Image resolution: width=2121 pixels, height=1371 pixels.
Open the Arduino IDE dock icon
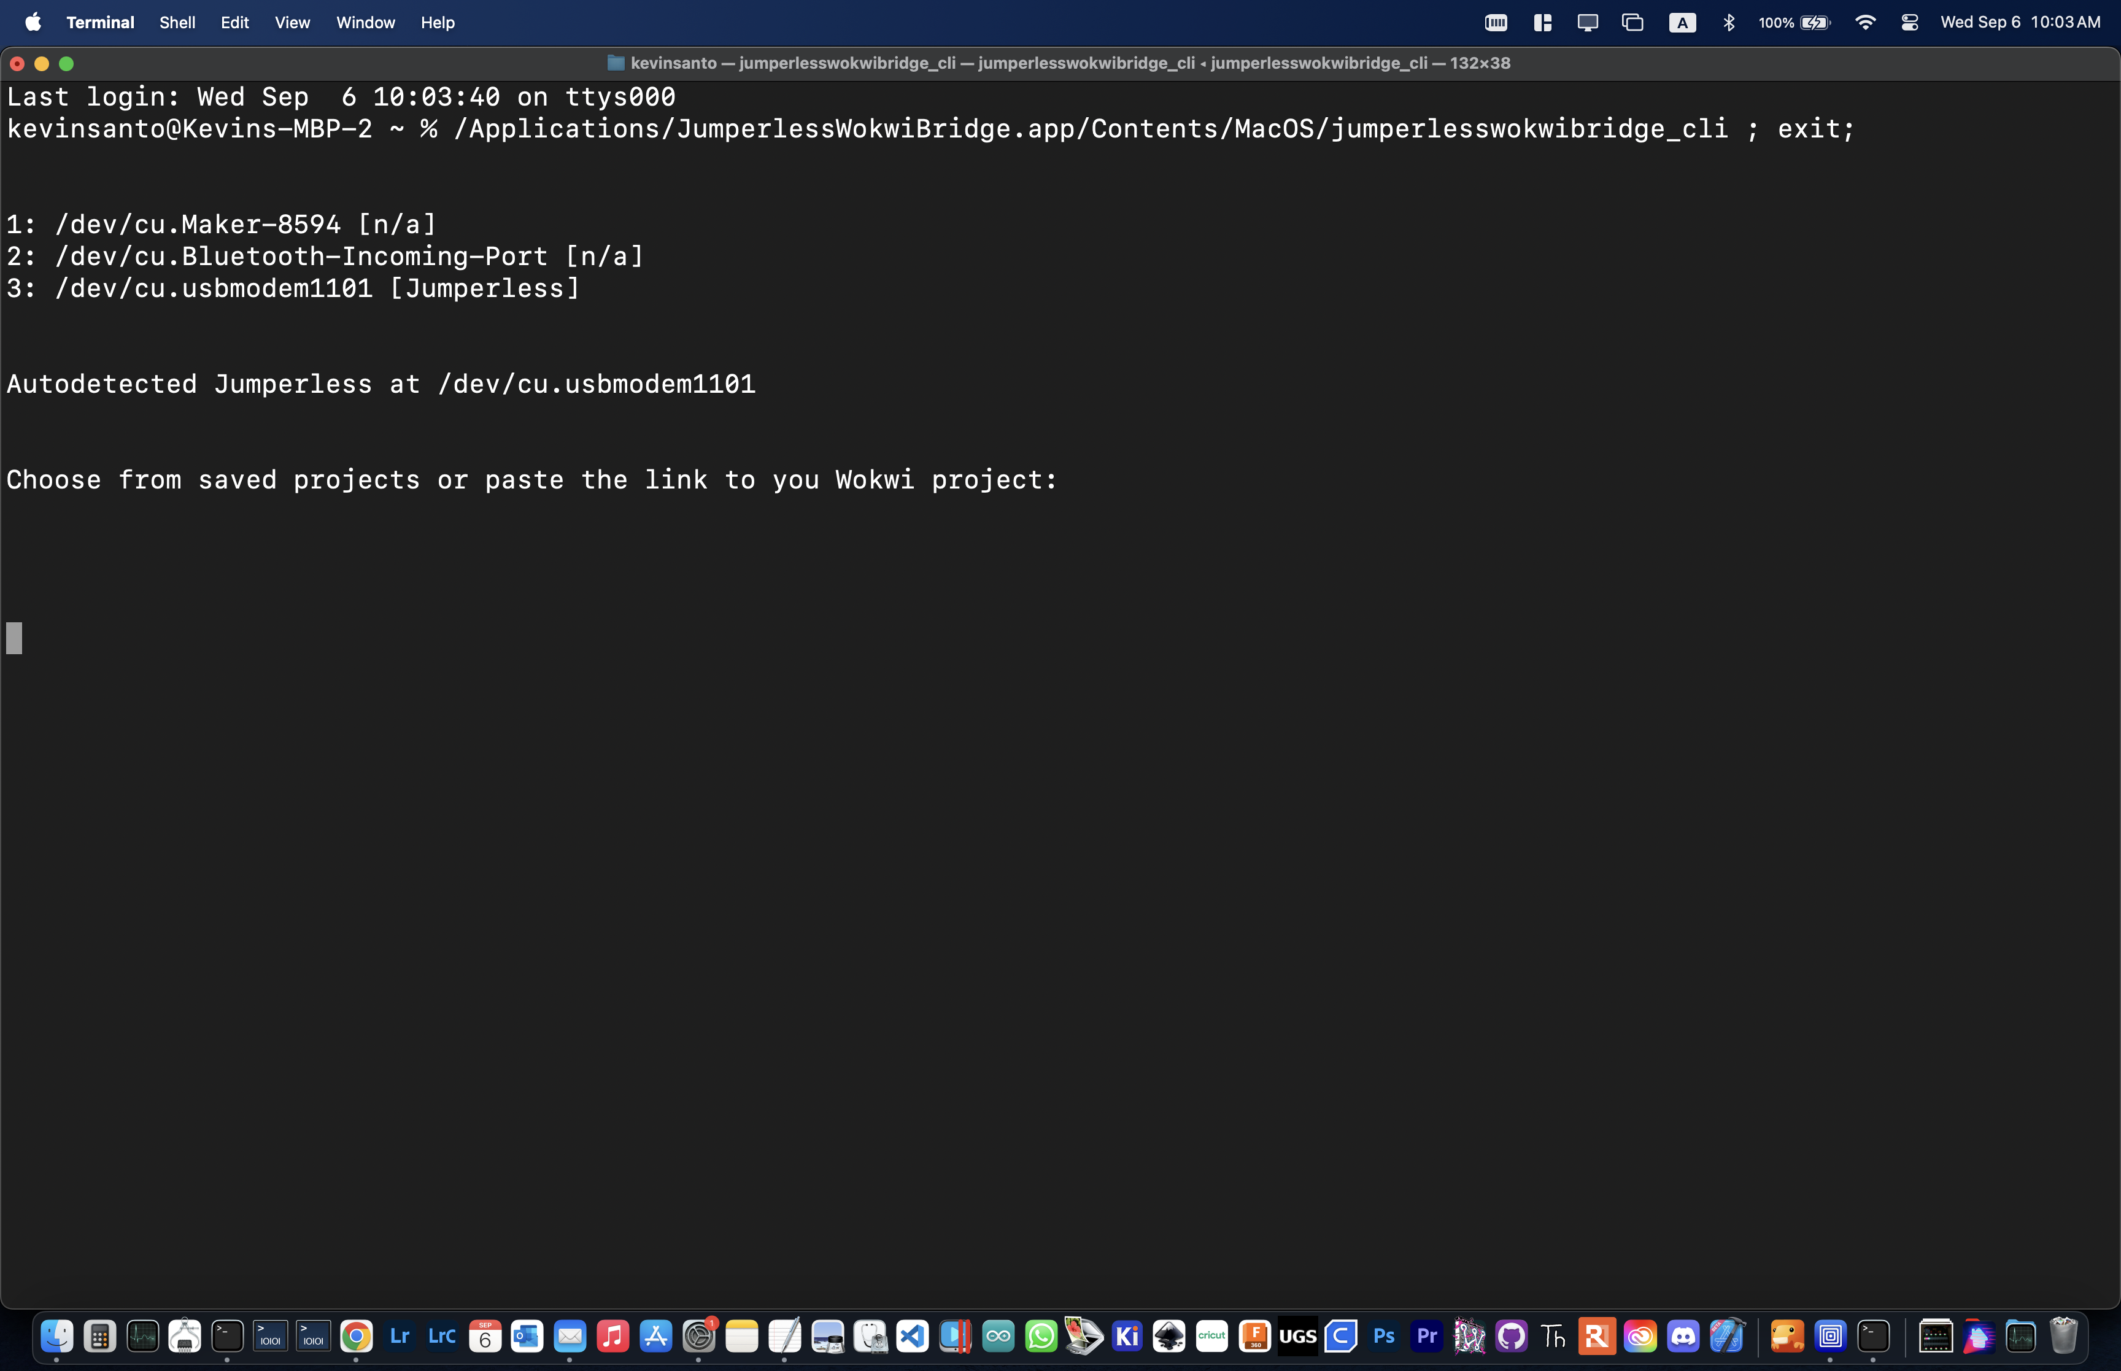(998, 1336)
